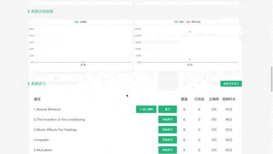
Task: Select the green data point in accuracy chart
Action: 83,62
